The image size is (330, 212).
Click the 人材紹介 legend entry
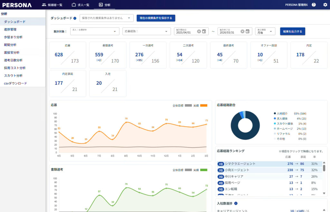(290, 113)
